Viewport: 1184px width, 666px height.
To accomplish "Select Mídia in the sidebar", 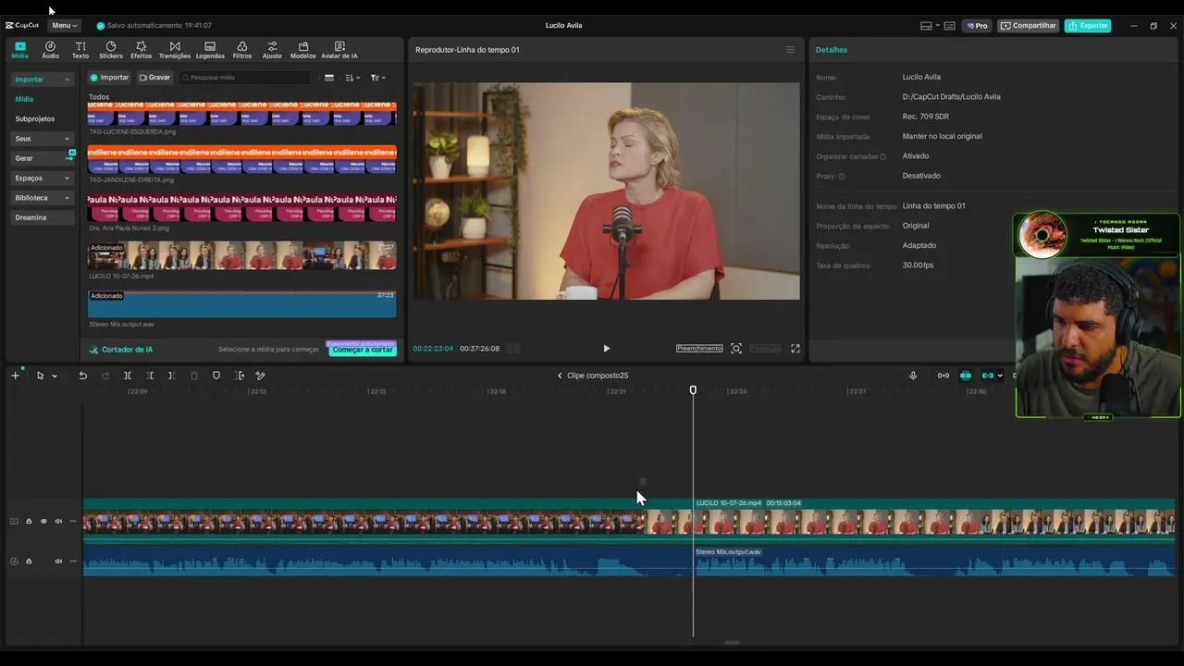I will click(x=24, y=99).
